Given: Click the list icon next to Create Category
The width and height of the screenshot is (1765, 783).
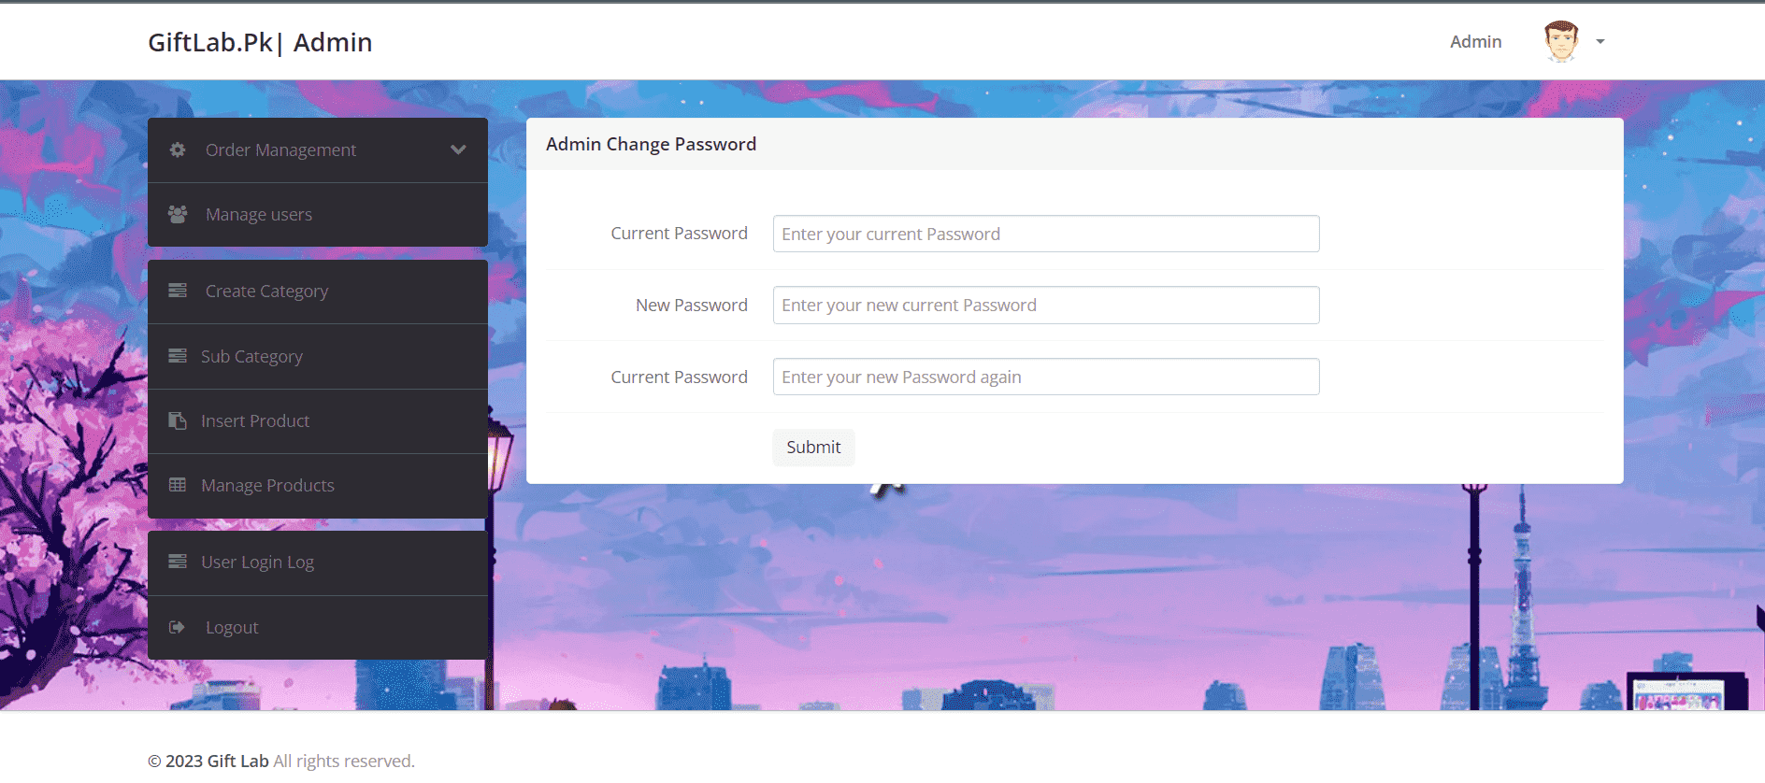Looking at the screenshot, I should point(178,291).
